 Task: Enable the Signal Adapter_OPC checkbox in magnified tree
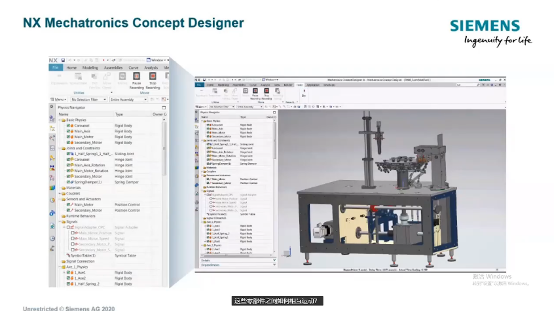click(68, 227)
